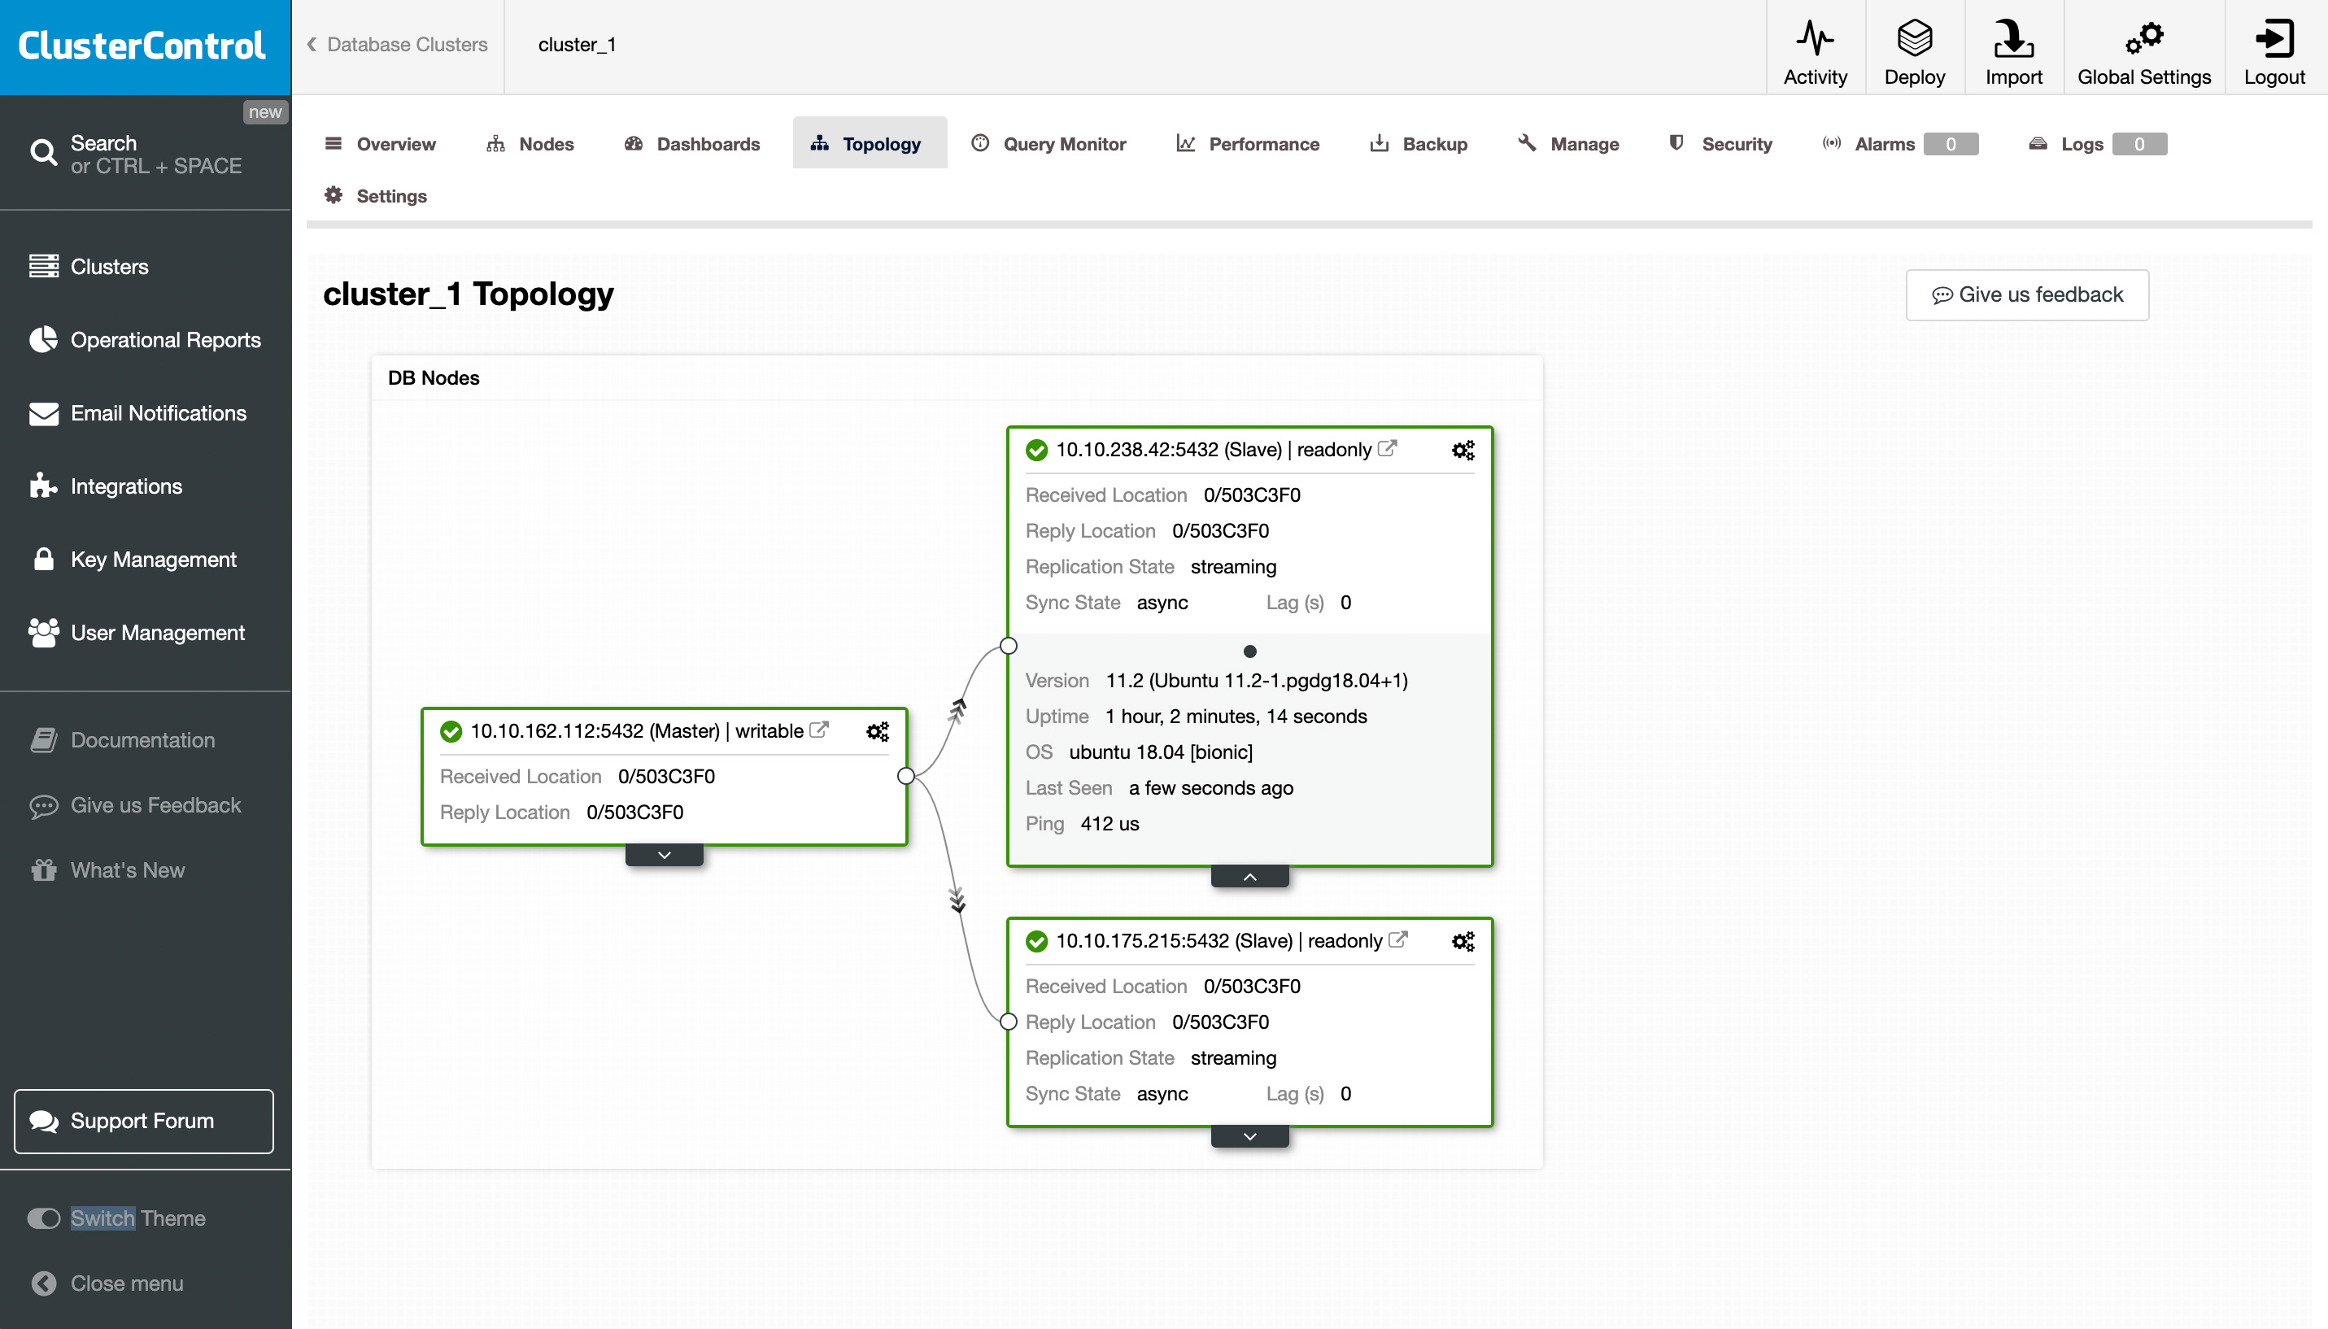The height and width of the screenshot is (1329, 2328).
Task: Open the Backup tab
Action: click(x=1419, y=143)
